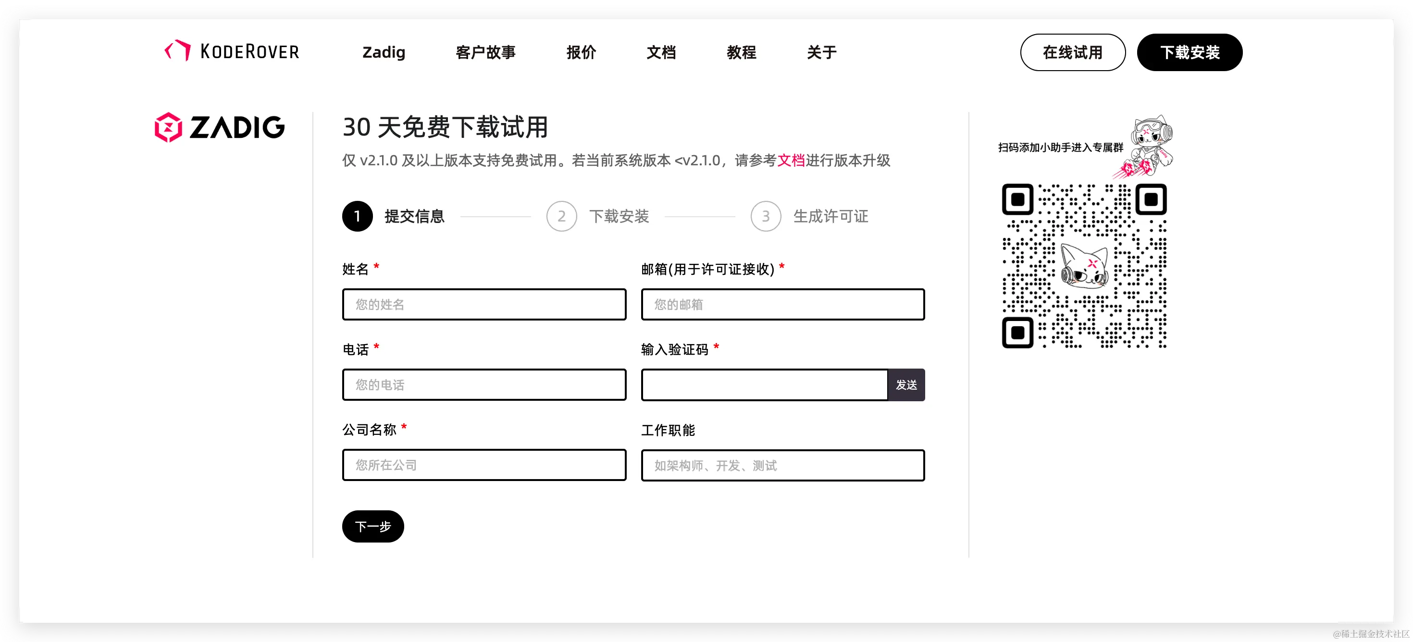
Task: Go to the 报价 pricing page
Action: [x=581, y=52]
